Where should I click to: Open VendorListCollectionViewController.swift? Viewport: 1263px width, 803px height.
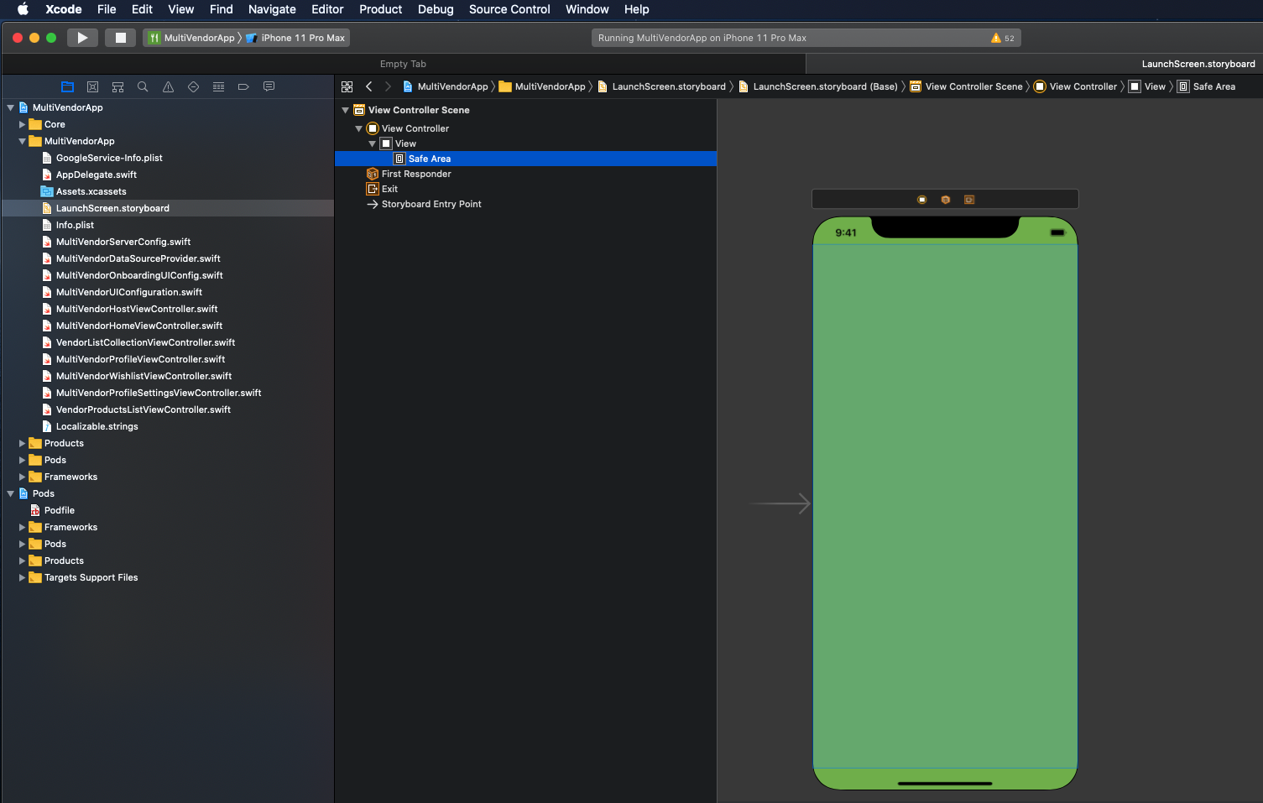click(145, 342)
